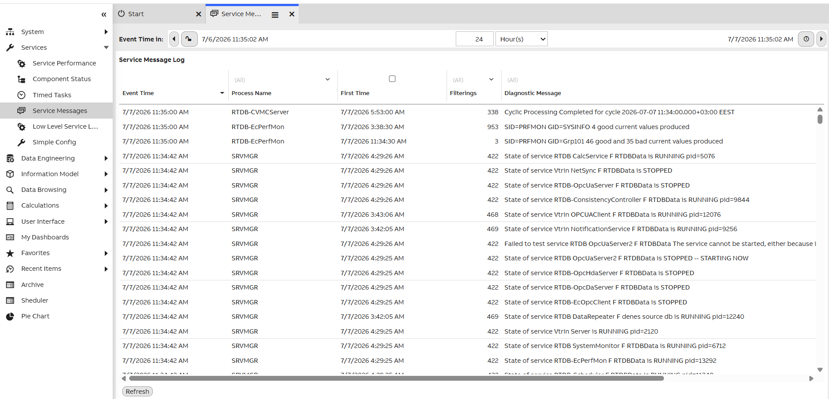
Task: Click the start time 7/6/2026 11:35:02 AM
Action: pos(235,39)
